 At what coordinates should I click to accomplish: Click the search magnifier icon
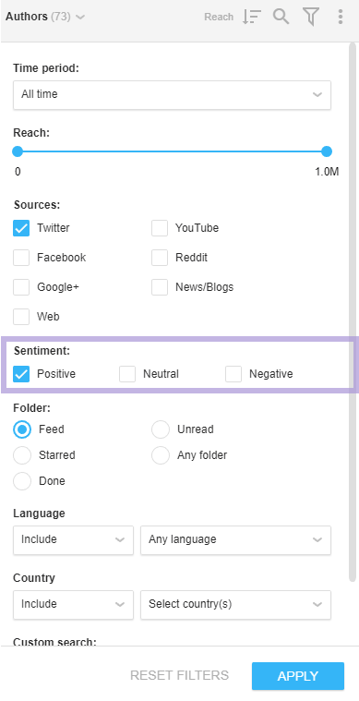[x=281, y=17]
